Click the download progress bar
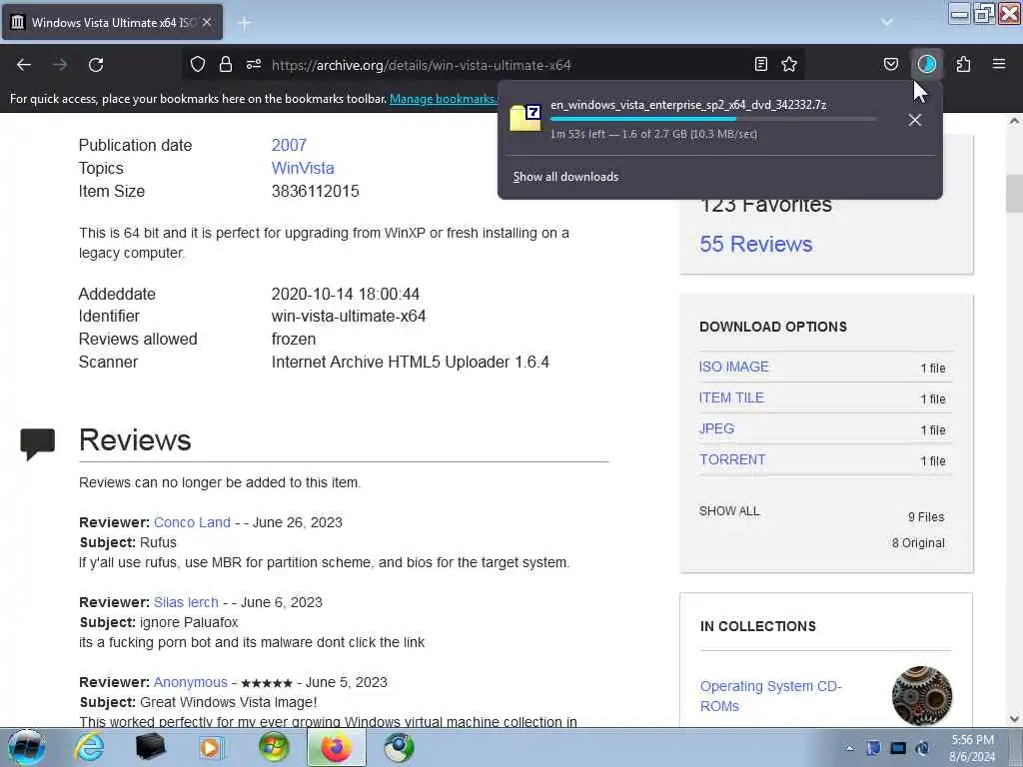 pos(713,119)
